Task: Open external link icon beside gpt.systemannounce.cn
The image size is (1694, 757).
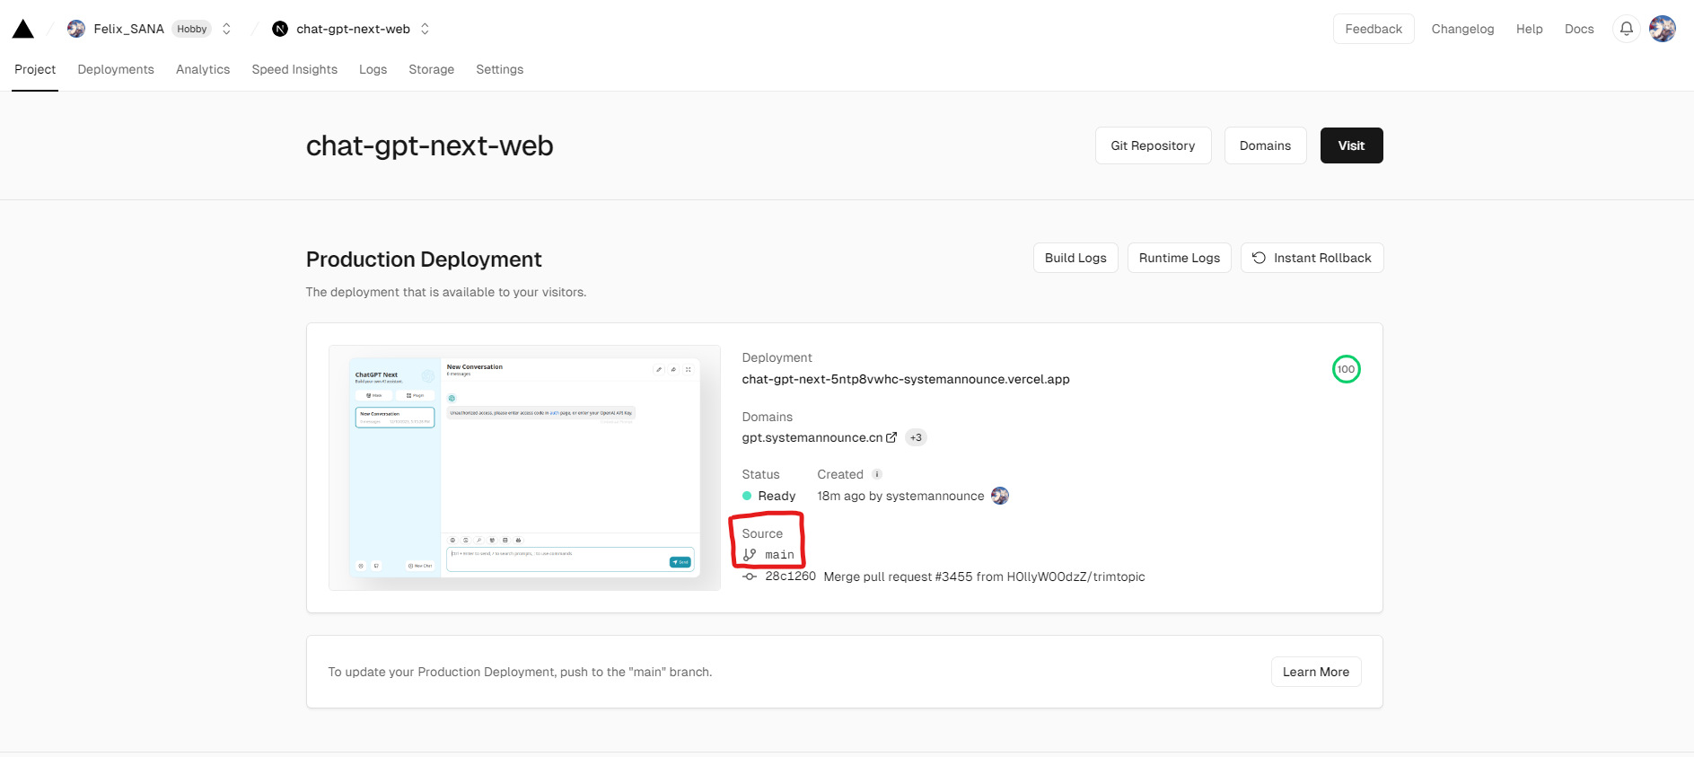Action: tap(891, 437)
